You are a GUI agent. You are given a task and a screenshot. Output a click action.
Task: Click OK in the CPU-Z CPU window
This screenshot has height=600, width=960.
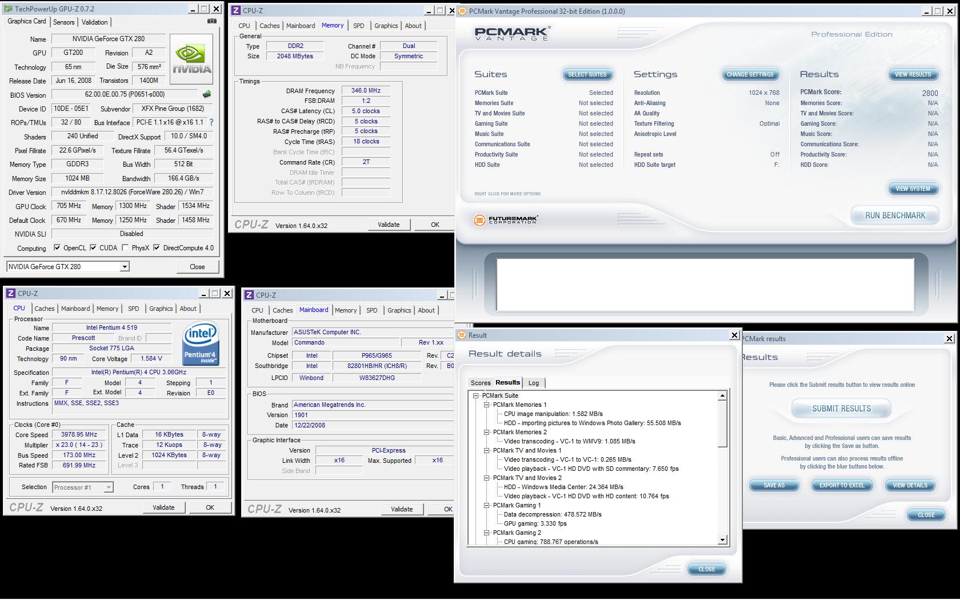[x=210, y=507]
